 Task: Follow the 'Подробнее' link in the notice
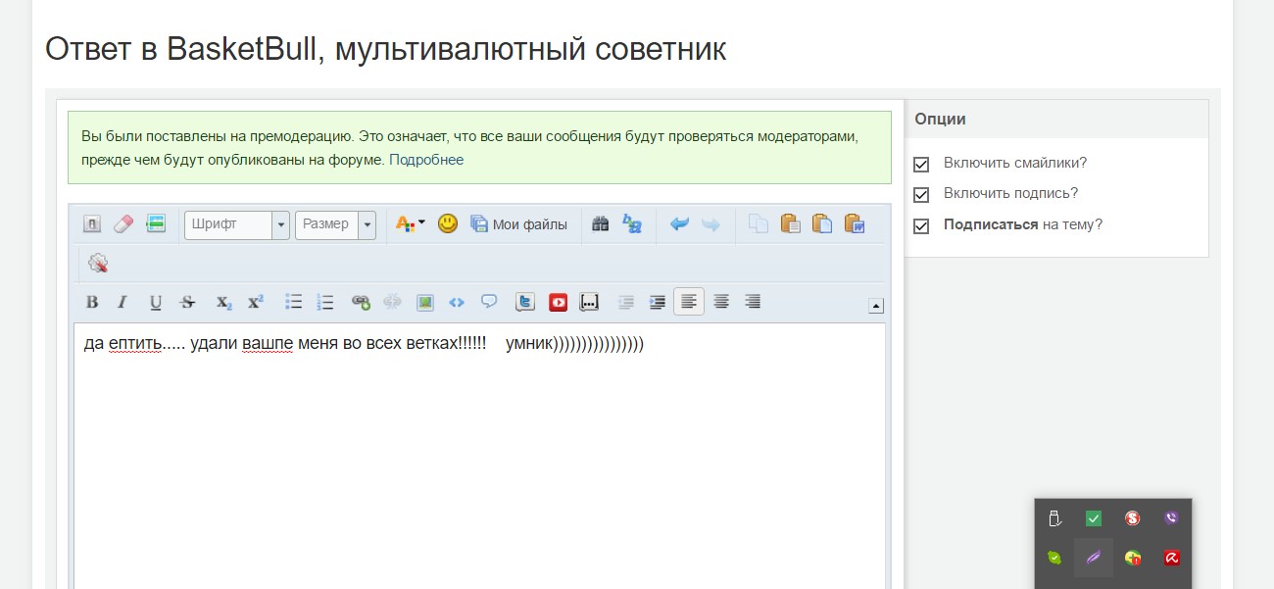click(x=426, y=160)
